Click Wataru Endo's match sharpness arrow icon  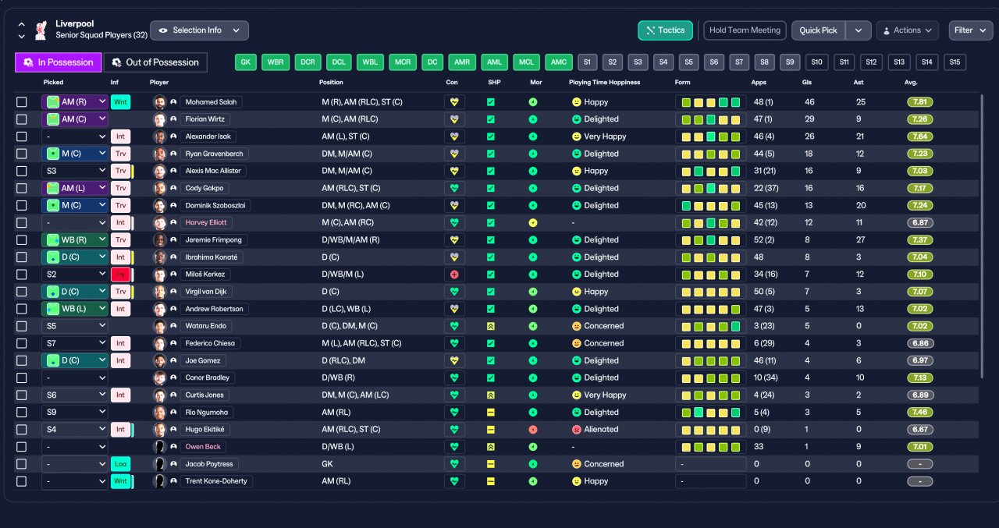point(491,326)
